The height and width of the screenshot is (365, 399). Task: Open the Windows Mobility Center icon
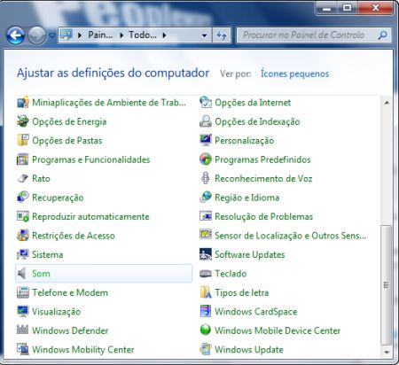coord(23,349)
